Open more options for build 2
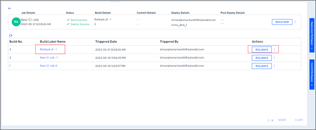Image resolution: width=316 pixels, height=130 pixels. pos(274,58)
